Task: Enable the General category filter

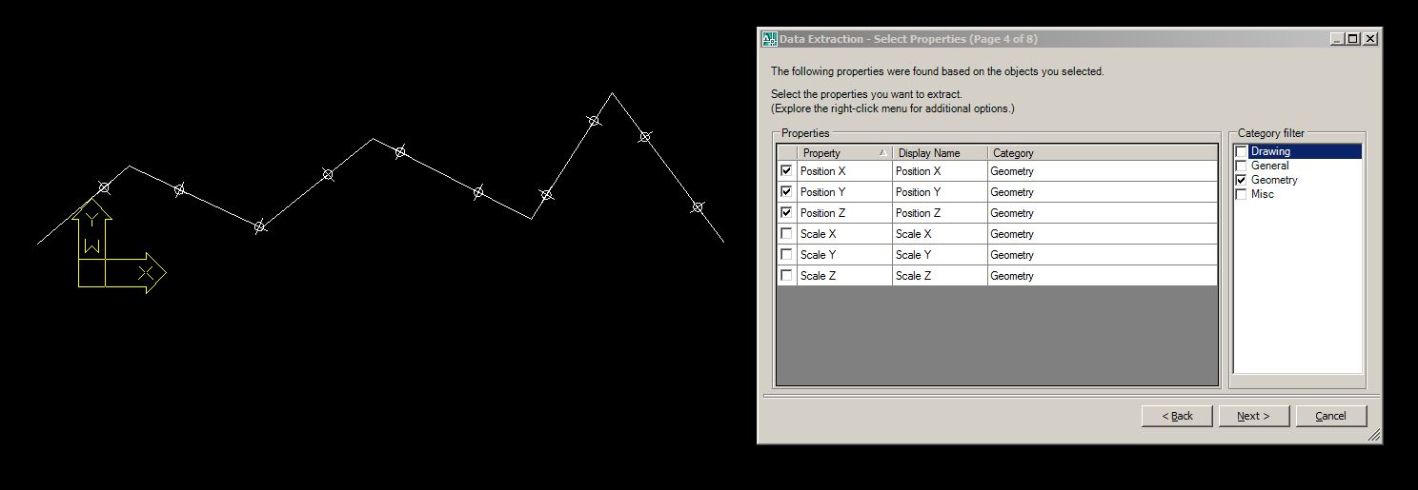Action: point(1241,166)
